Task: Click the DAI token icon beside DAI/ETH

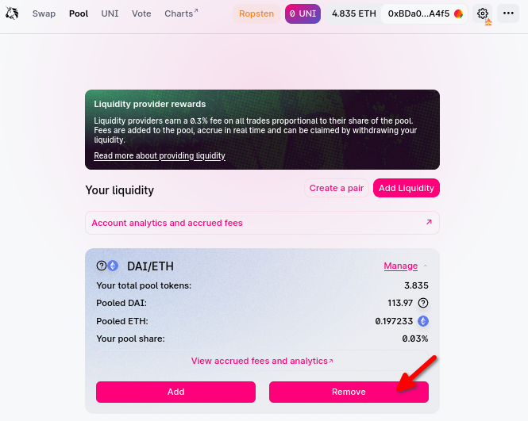Action: tap(102, 266)
